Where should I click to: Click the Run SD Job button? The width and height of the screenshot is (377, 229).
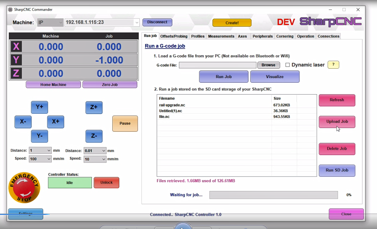tap(337, 170)
